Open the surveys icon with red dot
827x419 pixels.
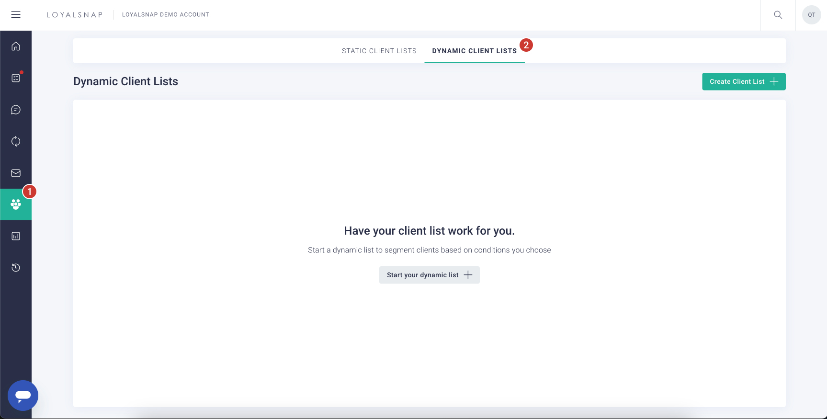pos(16,78)
